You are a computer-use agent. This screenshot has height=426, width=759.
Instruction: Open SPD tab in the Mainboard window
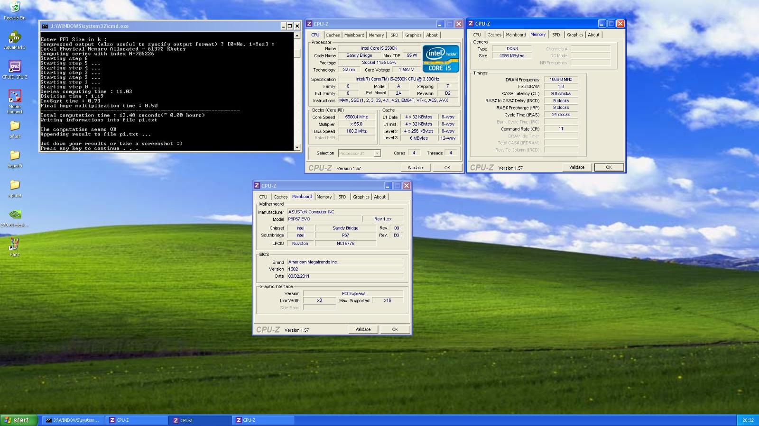coord(342,197)
